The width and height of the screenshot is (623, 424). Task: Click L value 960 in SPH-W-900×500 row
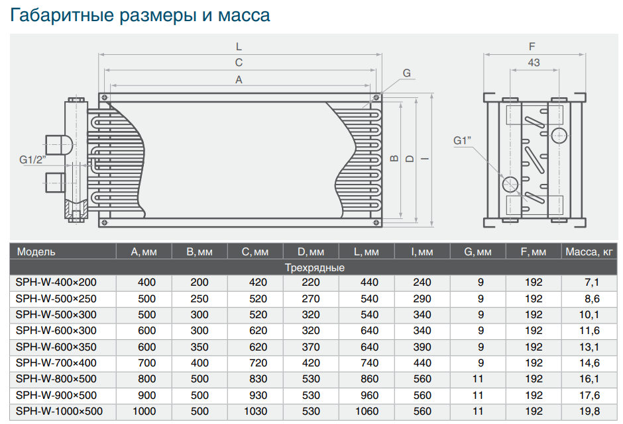(370, 396)
